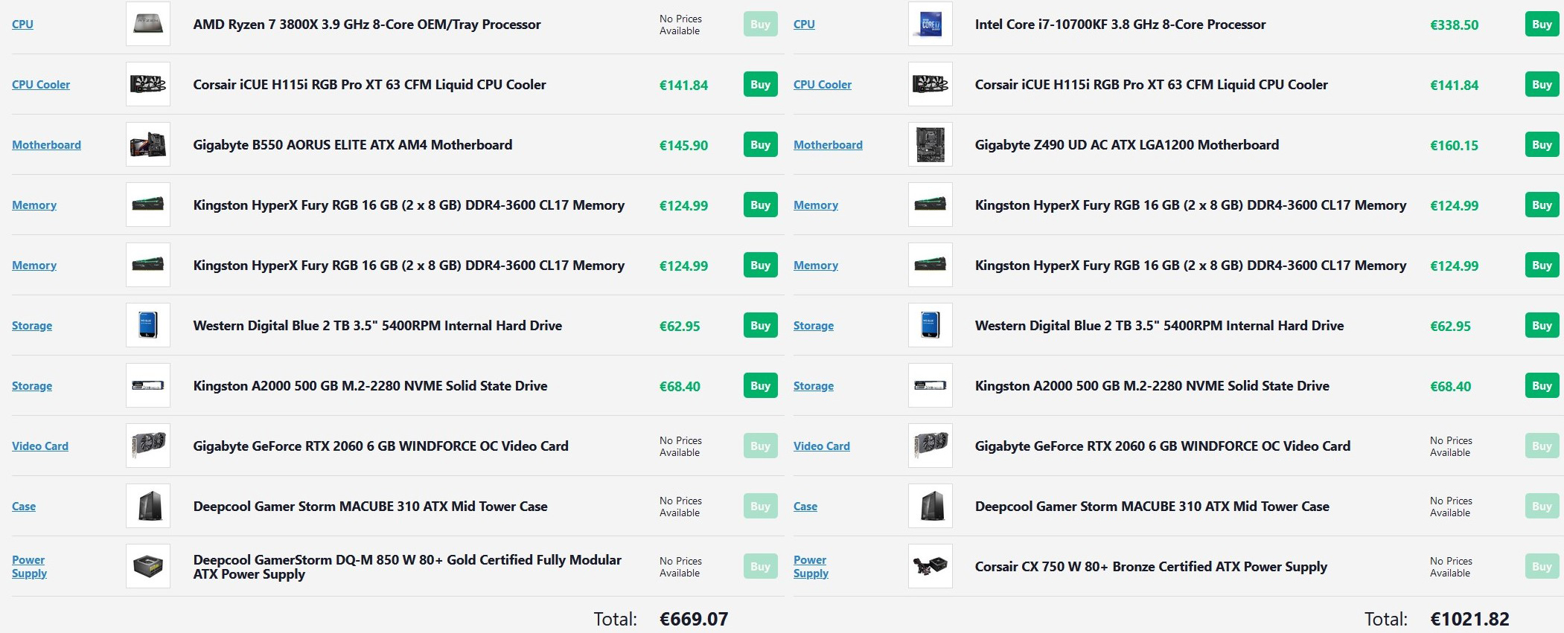Buy the Intel Core i7-10700KF processor

coord(1542,24)
